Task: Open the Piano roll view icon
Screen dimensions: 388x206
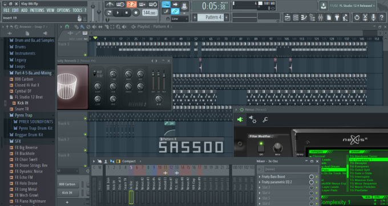Action: click(304, 18)
